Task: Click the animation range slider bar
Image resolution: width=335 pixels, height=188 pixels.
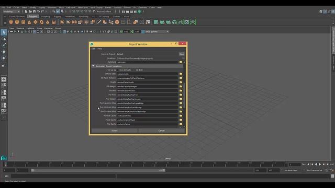Action: click(98, 170)
